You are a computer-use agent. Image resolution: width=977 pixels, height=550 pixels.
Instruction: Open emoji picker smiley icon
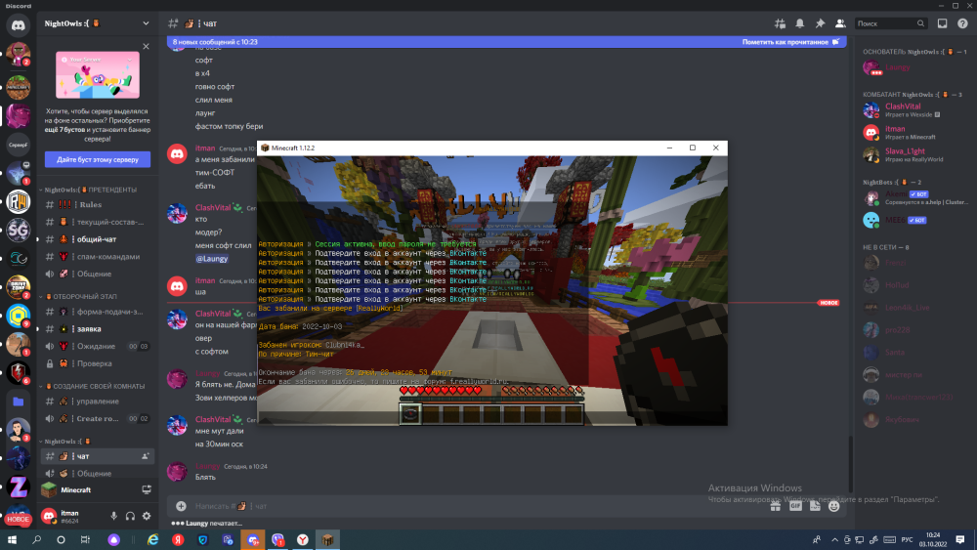833,506
